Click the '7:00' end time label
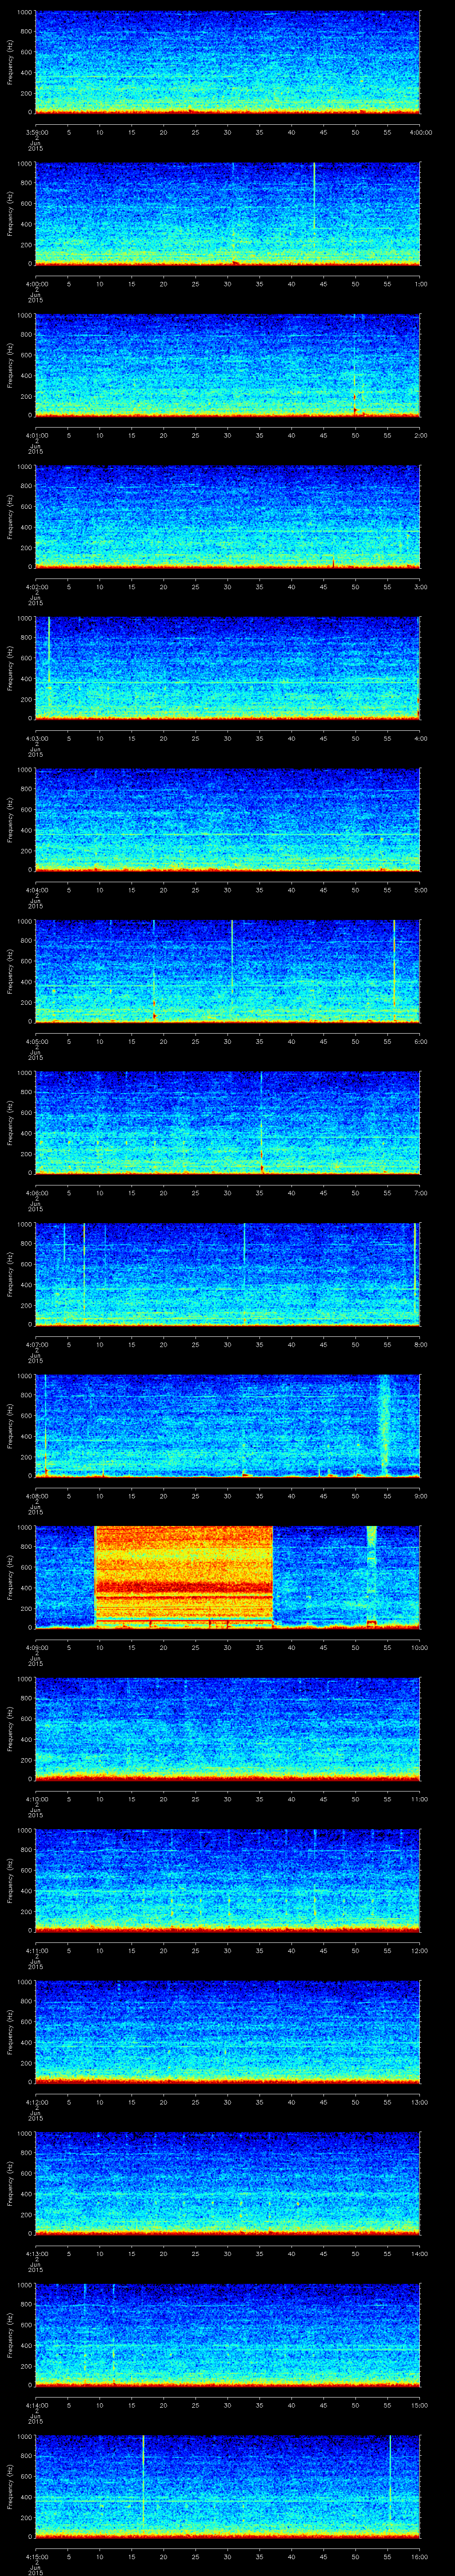 [x=420, y=1192]
